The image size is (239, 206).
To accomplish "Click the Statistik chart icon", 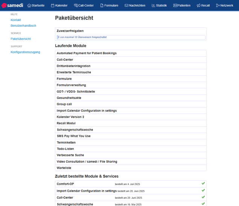I will [x=153, y=6].
